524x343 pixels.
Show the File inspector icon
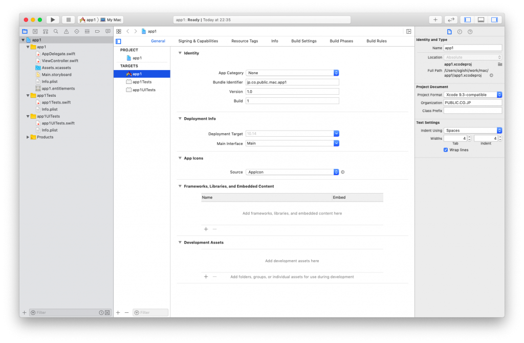[x=449, y=32]
